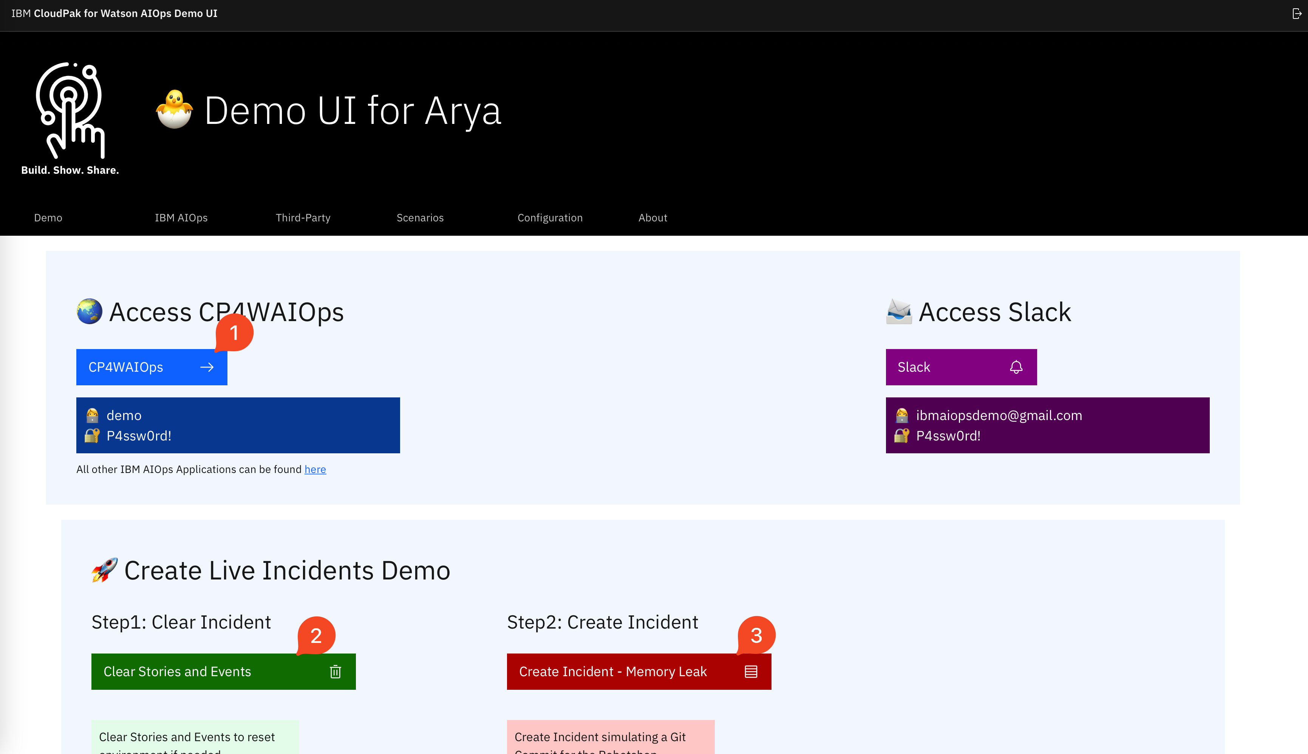
Task: Click the 'demo' username text
Action: coord(124,415)
